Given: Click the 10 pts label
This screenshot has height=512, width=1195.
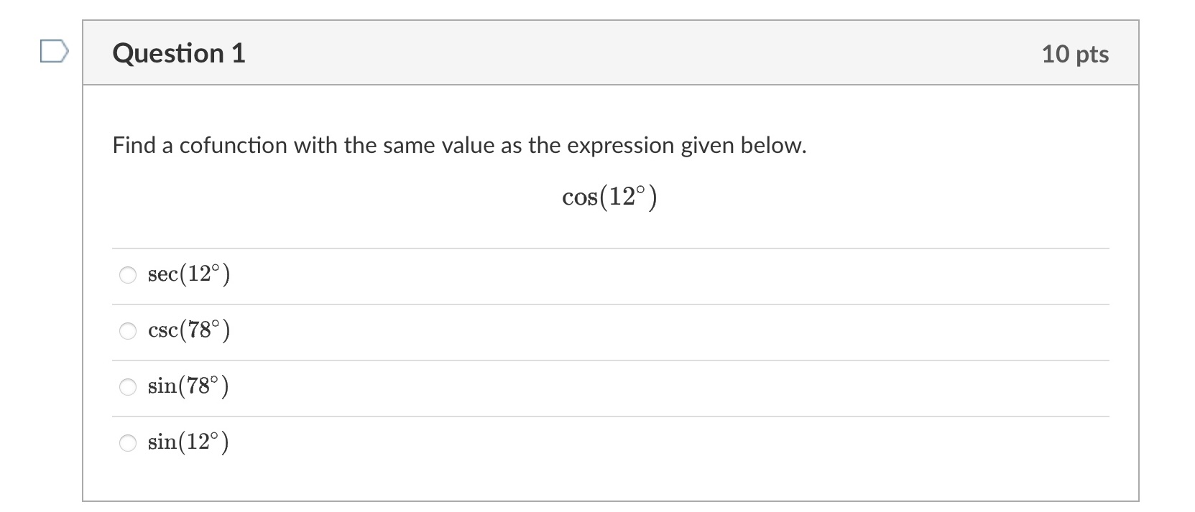Looking at the screenshot, I should [1075, 53].
